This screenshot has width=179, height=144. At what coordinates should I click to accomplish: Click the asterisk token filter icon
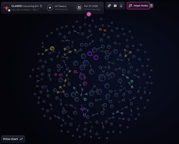50,8
